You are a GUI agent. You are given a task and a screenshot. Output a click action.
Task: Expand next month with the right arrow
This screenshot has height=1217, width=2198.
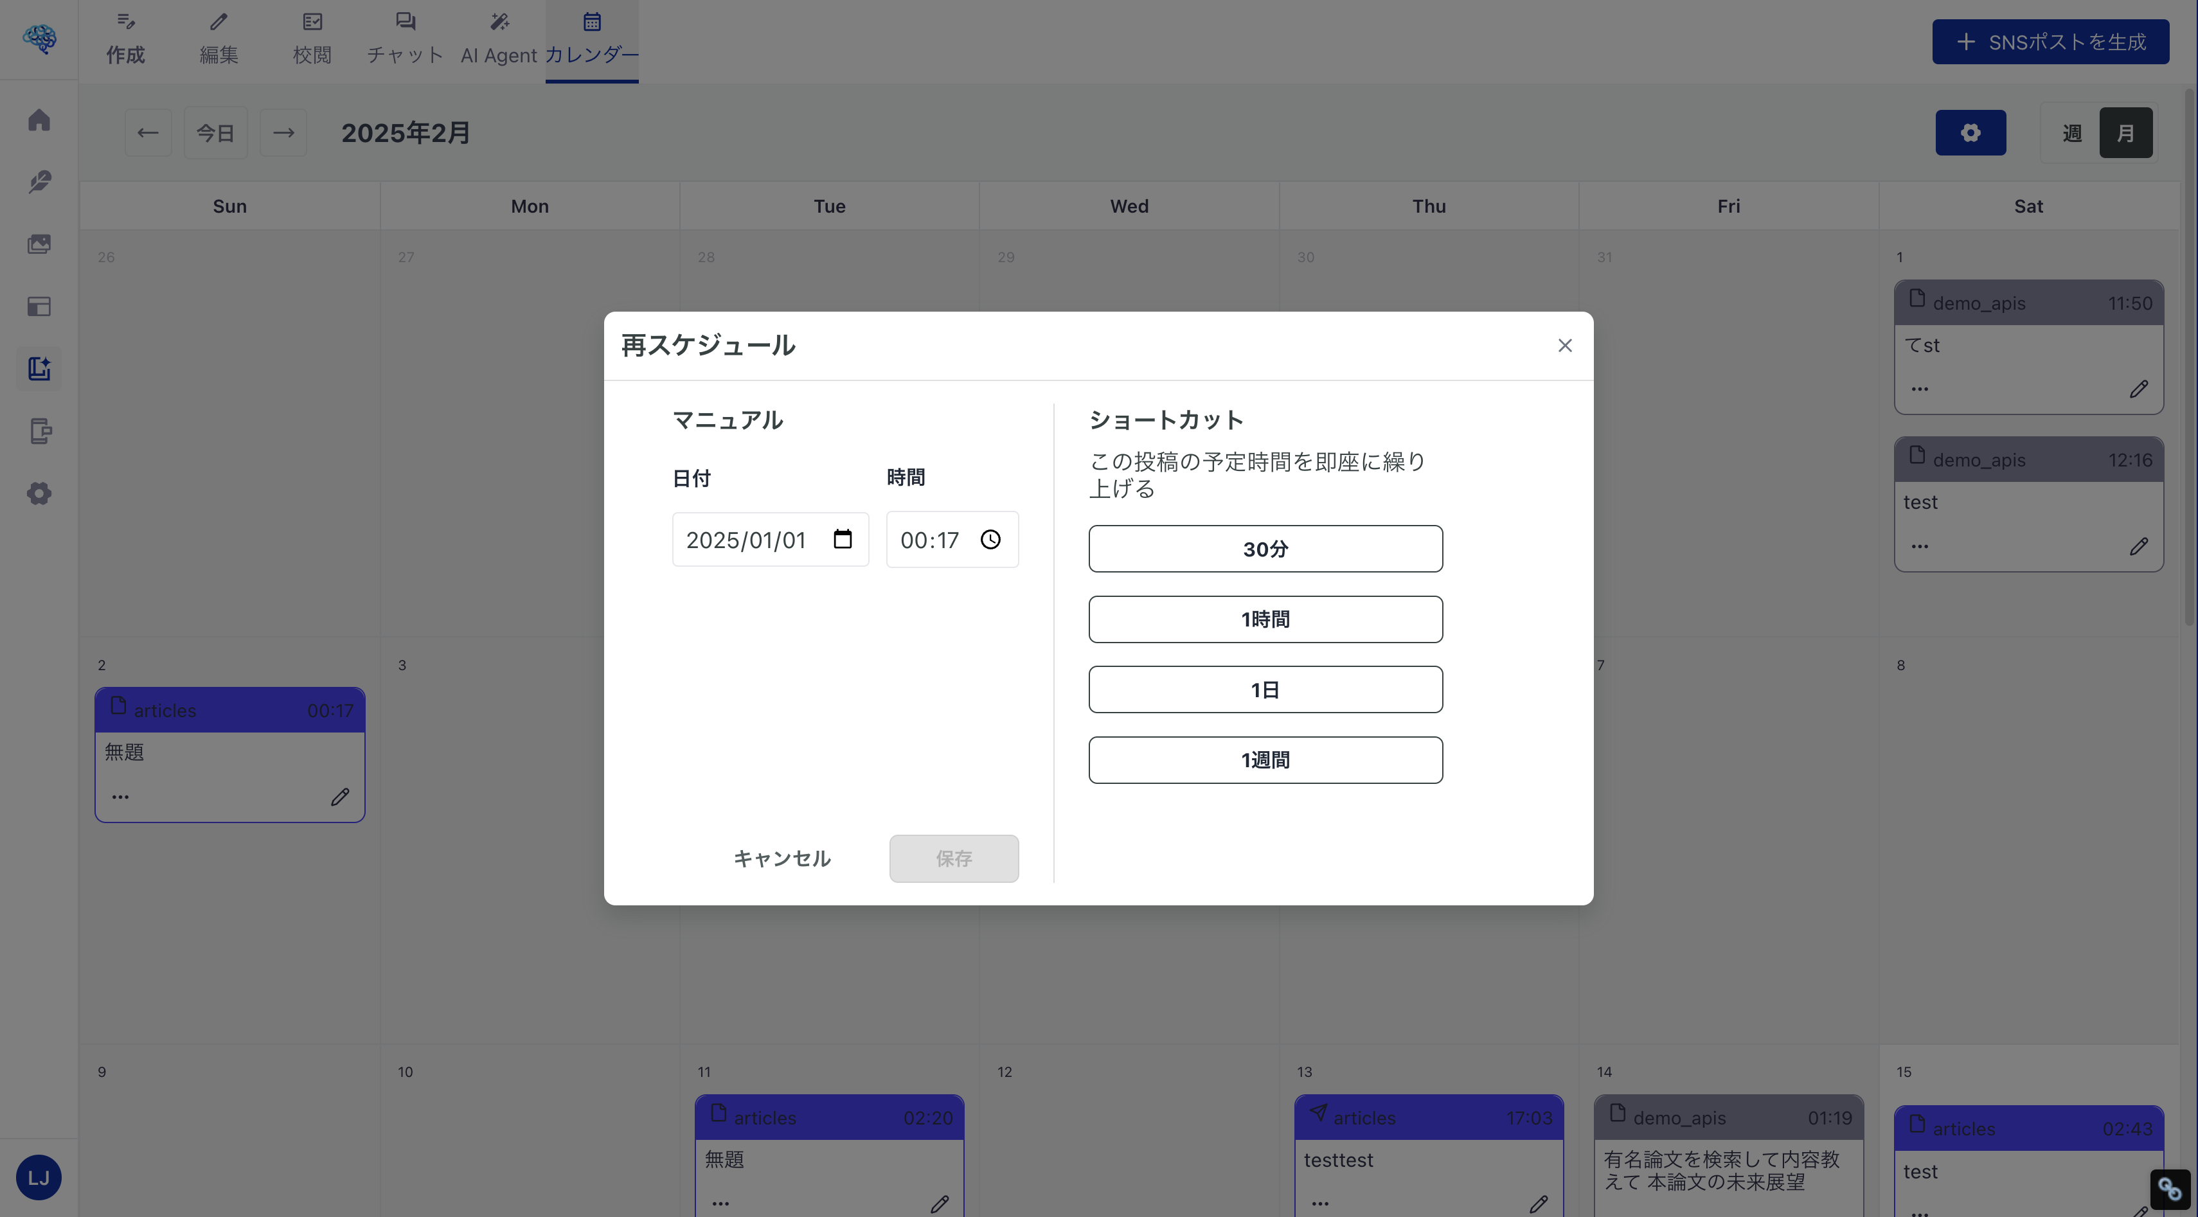point(283,132)
